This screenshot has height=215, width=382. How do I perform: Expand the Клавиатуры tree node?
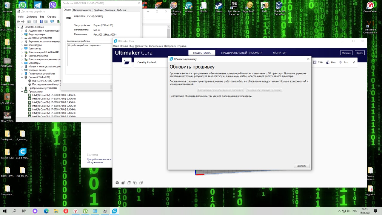pyautogui.click(x=22, y=45)
